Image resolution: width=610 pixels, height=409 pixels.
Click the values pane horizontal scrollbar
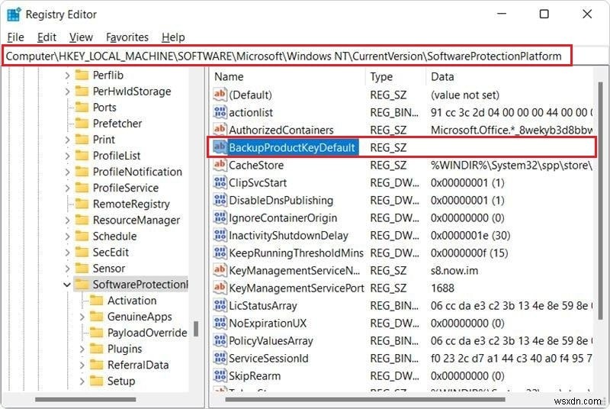tap(365, 399)
